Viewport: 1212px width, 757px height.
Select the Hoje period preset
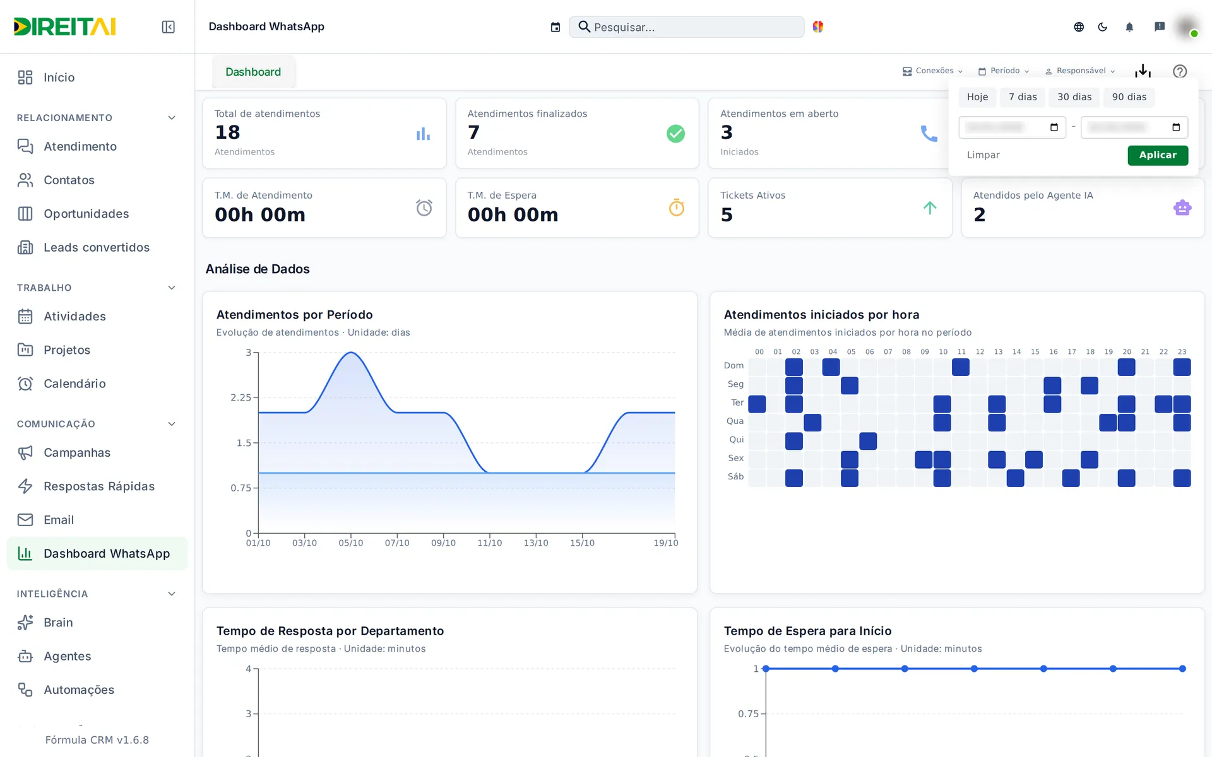pyautogui.click(x=977, y=97)
